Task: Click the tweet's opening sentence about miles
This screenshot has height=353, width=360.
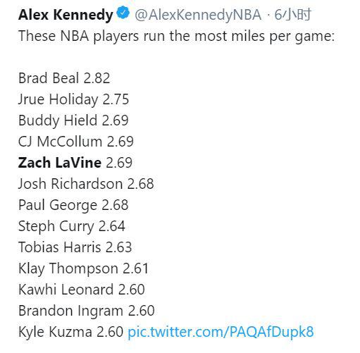Action: (176, 37)
